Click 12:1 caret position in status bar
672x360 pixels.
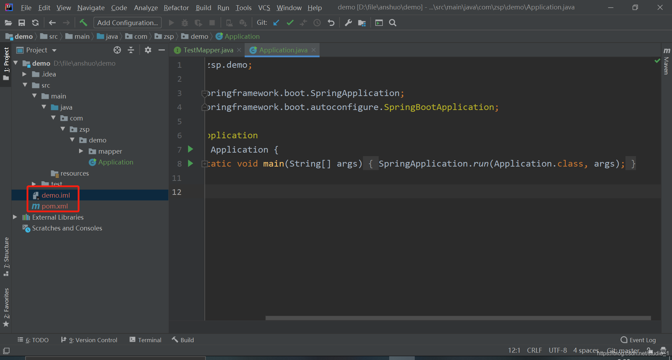514,350
